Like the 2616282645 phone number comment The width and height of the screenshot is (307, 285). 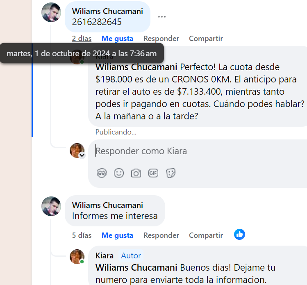click(118, 39)
